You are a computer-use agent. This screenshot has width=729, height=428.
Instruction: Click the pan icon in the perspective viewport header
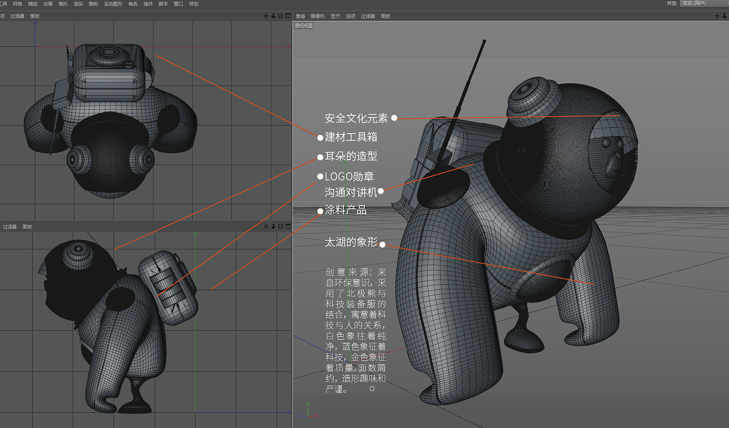click(x=717, y=16)
